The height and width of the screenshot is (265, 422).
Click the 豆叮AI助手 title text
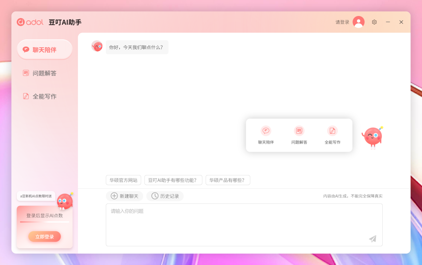[65, 22]
